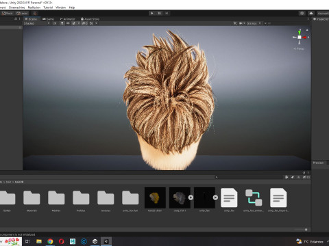This screenshot has height=246, width=329.
Task: Toggle Persp projection label
Action: point(299,49)
